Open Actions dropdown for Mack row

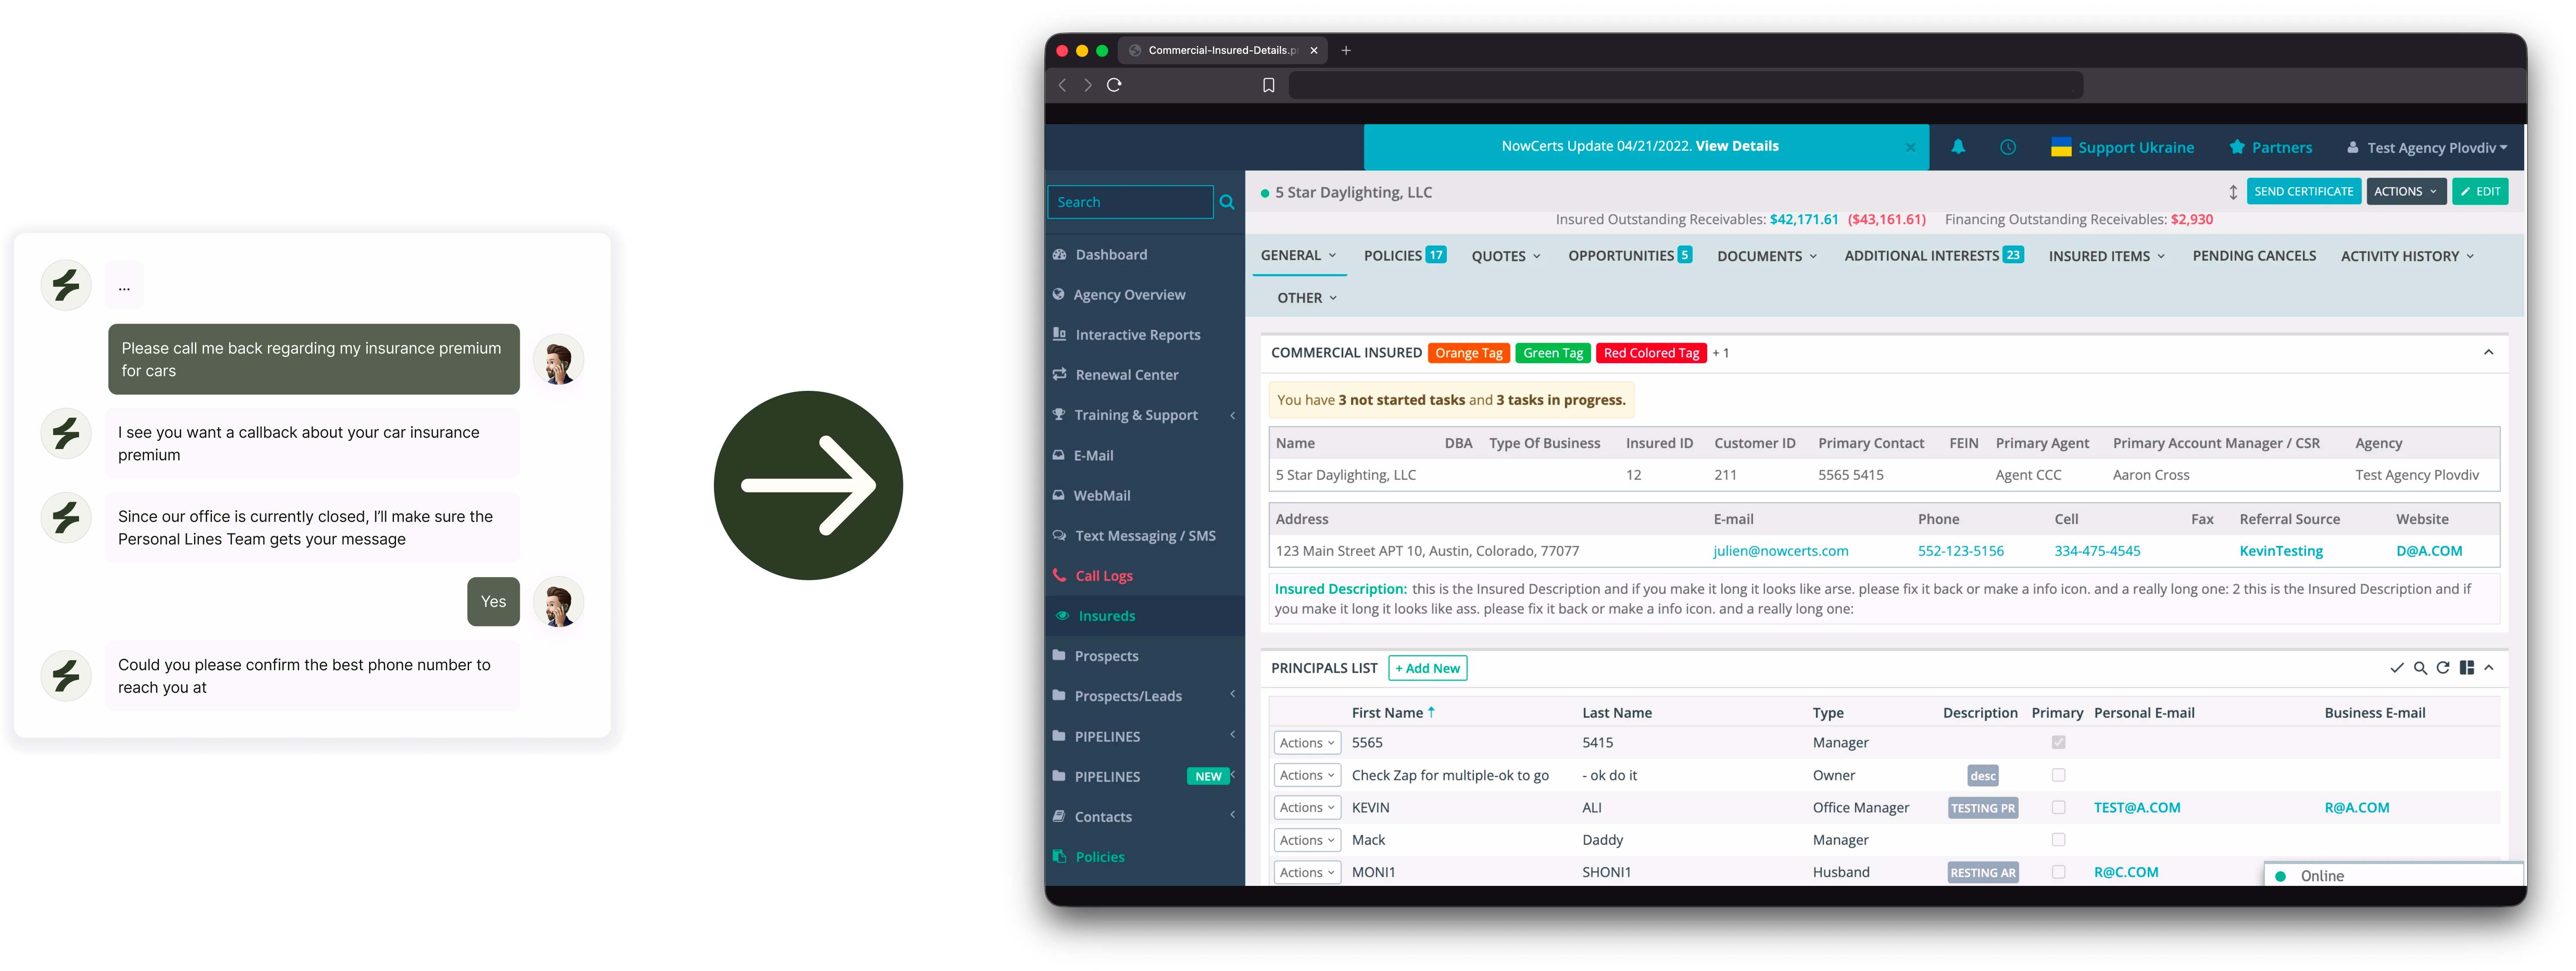1307,840
